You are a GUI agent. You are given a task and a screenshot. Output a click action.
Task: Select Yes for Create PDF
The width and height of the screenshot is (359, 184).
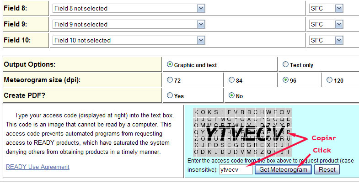pos(170,95)
